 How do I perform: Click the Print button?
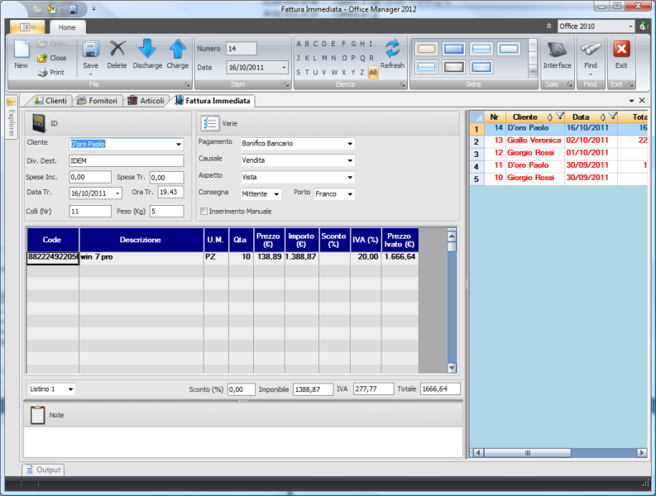coord(51,72)
